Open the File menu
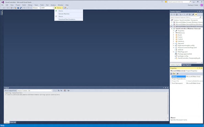This screenshot has width=204, height=127. [x=2, y=5]
